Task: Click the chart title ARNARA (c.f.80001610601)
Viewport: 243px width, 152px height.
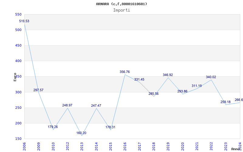Action: point(122,4)
